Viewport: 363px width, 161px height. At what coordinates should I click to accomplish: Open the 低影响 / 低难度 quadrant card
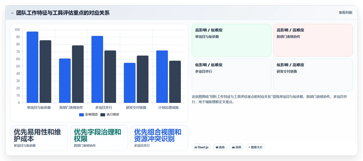point(231,75)
